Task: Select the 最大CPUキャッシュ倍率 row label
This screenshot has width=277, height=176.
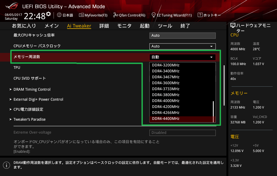Action: coord(34,35)
